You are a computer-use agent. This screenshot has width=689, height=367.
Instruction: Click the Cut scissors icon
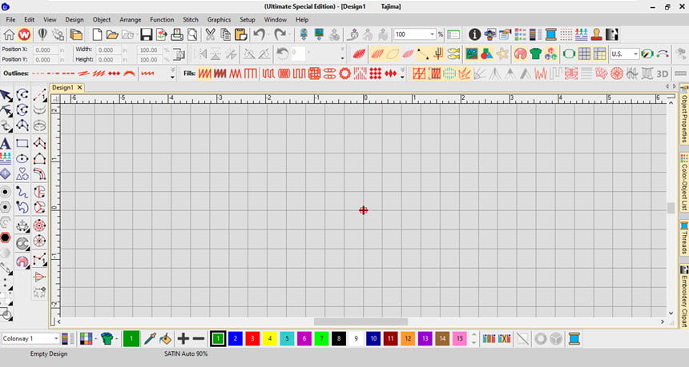[210, 35]
